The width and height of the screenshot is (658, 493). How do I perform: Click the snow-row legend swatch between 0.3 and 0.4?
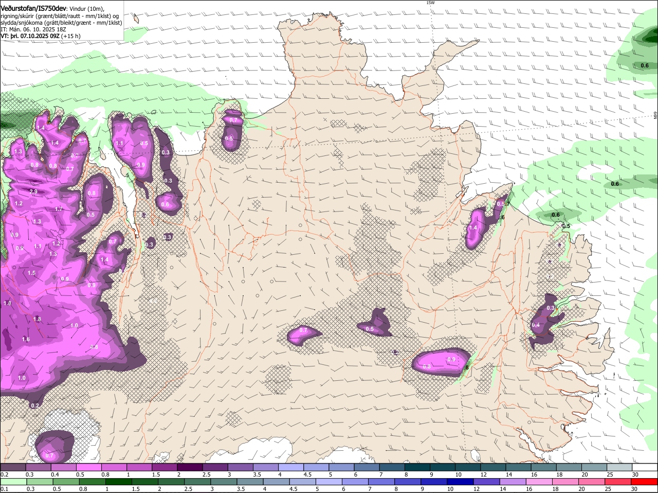tap(38, 467)
